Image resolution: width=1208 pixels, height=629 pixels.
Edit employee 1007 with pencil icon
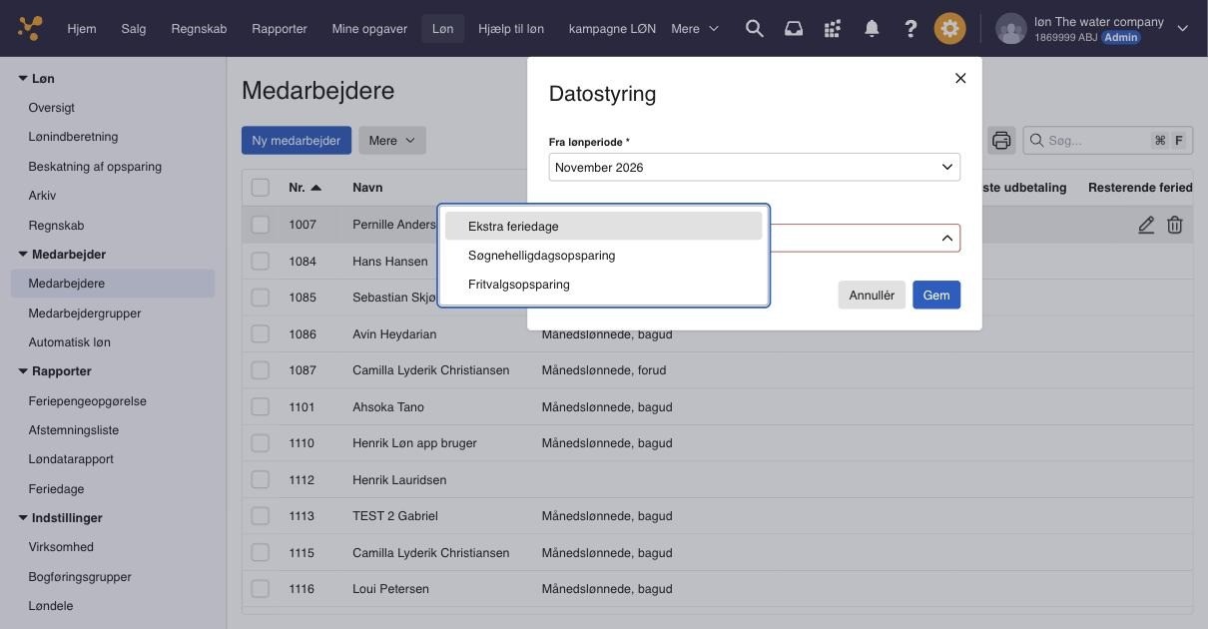[1146, 225]
